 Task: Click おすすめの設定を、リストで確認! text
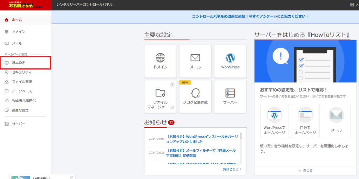[x=294, y=90]
